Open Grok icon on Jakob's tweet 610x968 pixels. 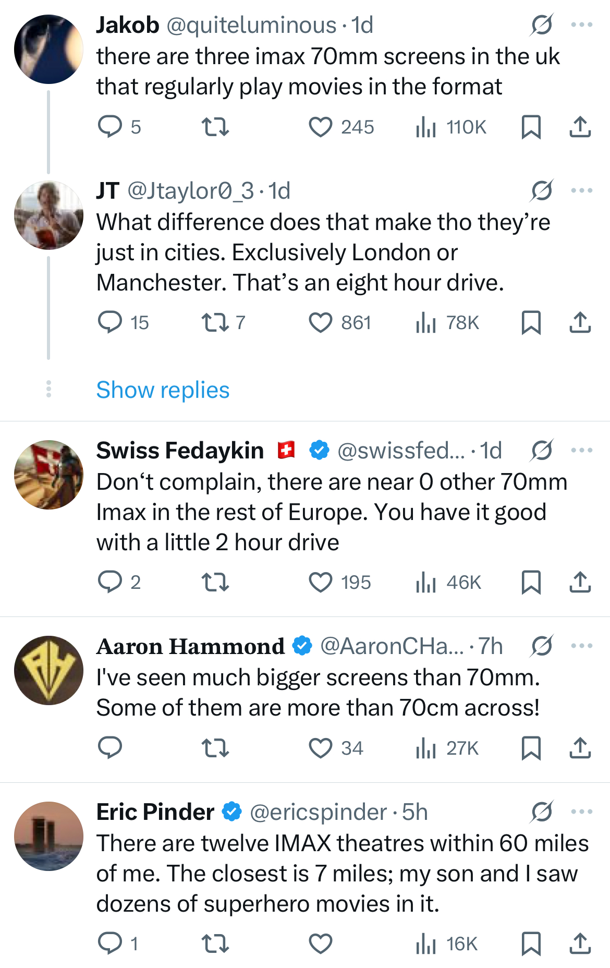point(542,25)
